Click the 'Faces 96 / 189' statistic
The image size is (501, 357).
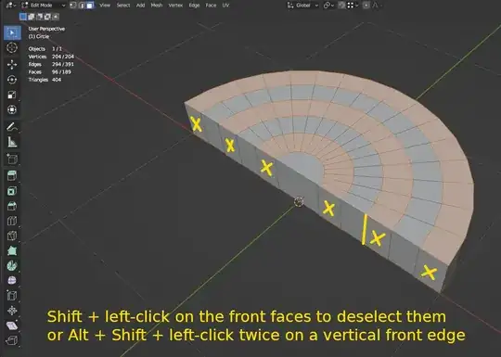tap(49, 71)
